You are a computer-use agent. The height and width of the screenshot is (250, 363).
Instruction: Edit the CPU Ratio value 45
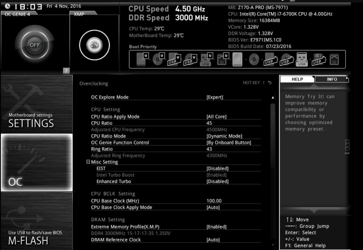[x=209, y=123]
